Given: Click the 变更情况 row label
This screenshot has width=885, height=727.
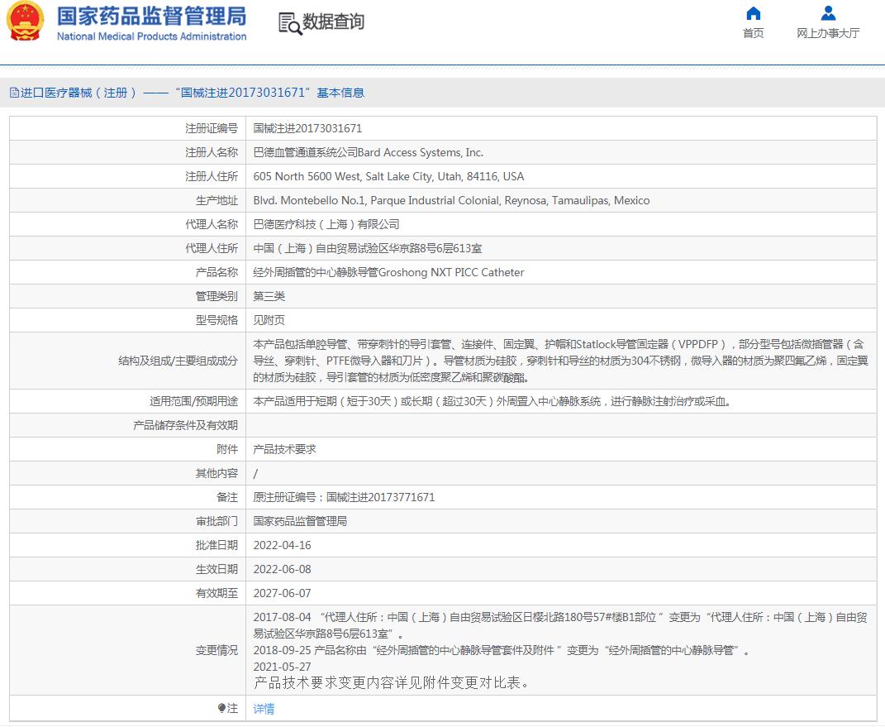Looking at the screenshot, I should pyautogui.click(x=216, y=650).
